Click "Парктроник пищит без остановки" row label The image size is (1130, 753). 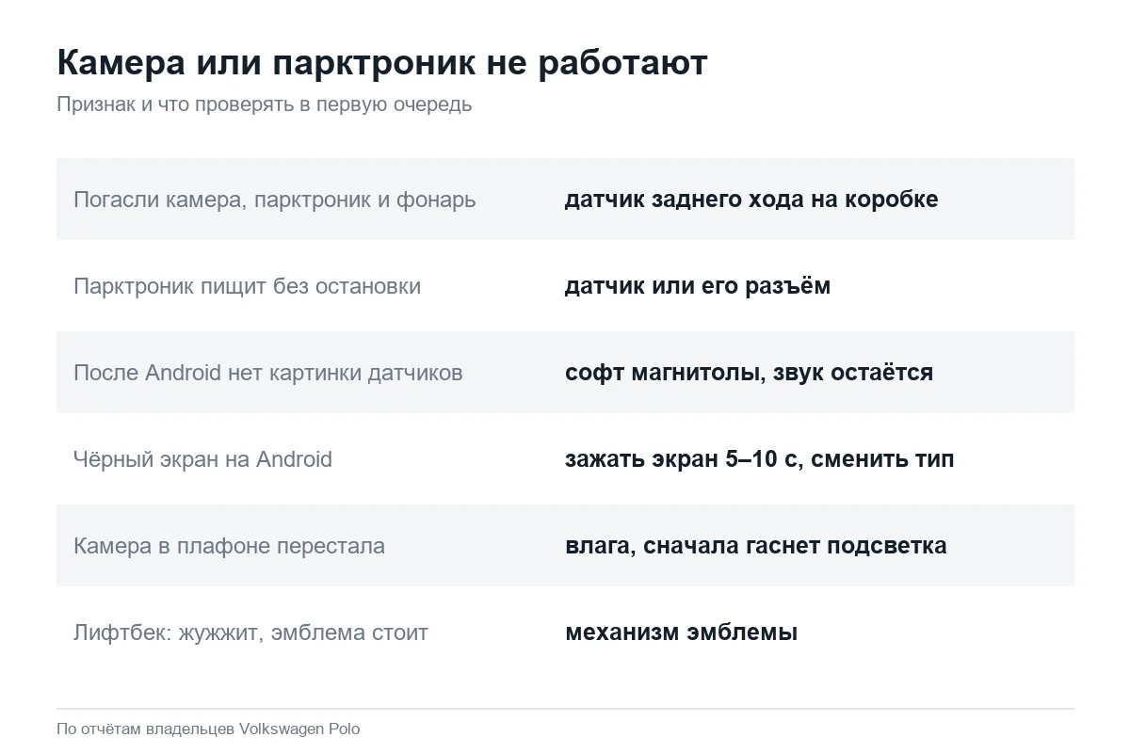pyautogui.click(x=247, y=286)
